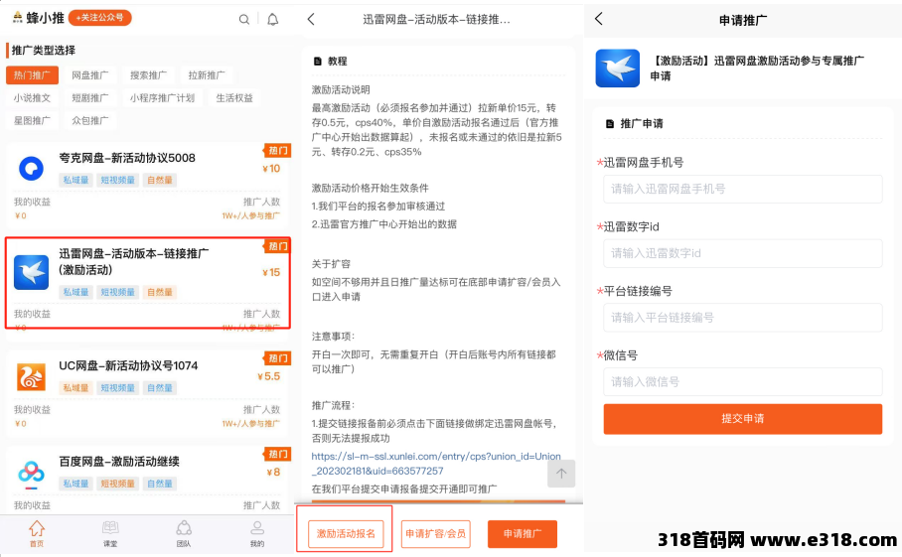Focus the 迅雷数字id input field
Screen dimensions: 902x557
click(x=742, y=253)
